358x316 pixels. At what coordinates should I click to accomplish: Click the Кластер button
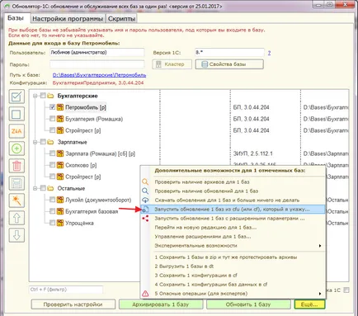(x=172, y=64)
